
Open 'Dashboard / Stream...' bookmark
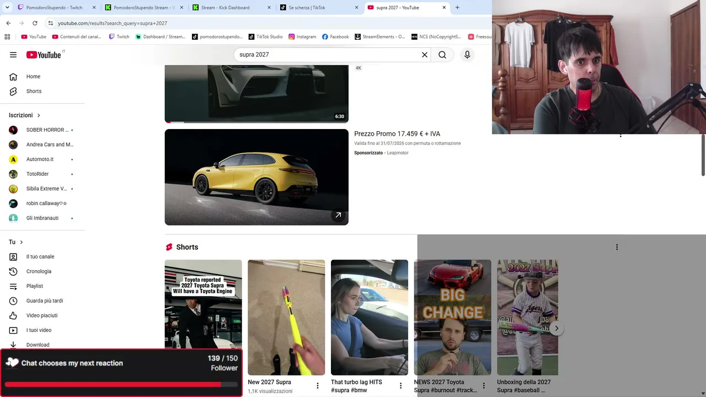tap(161, 37)
